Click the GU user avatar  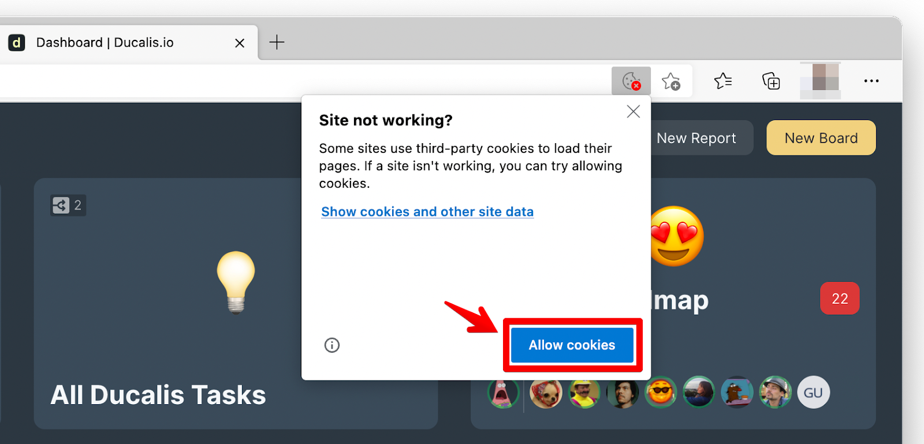813,393
